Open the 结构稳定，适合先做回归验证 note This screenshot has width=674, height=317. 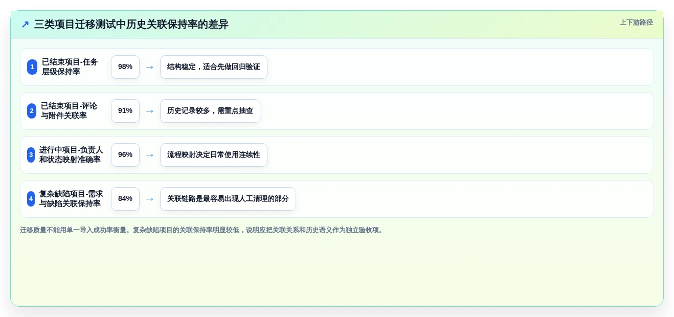point(214,67)
